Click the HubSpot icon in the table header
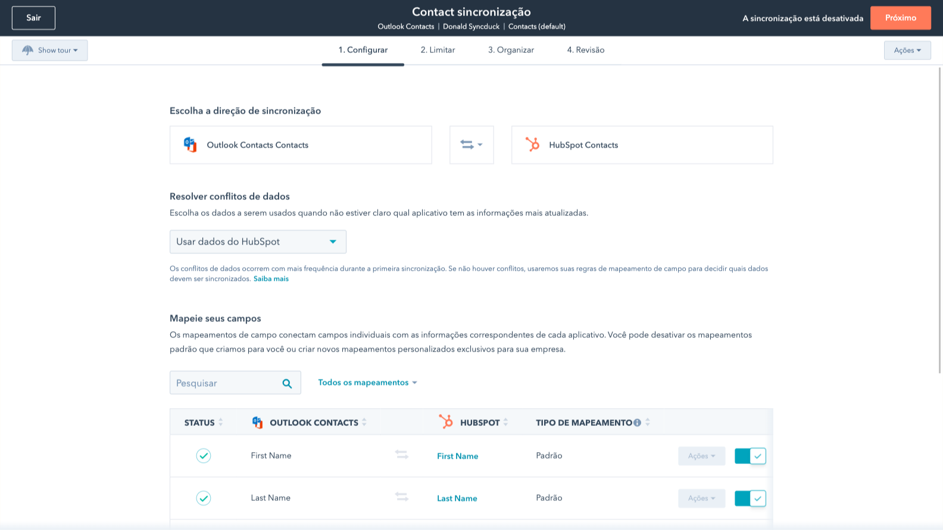Screen dimensions: 943x530 click(445, 422)
